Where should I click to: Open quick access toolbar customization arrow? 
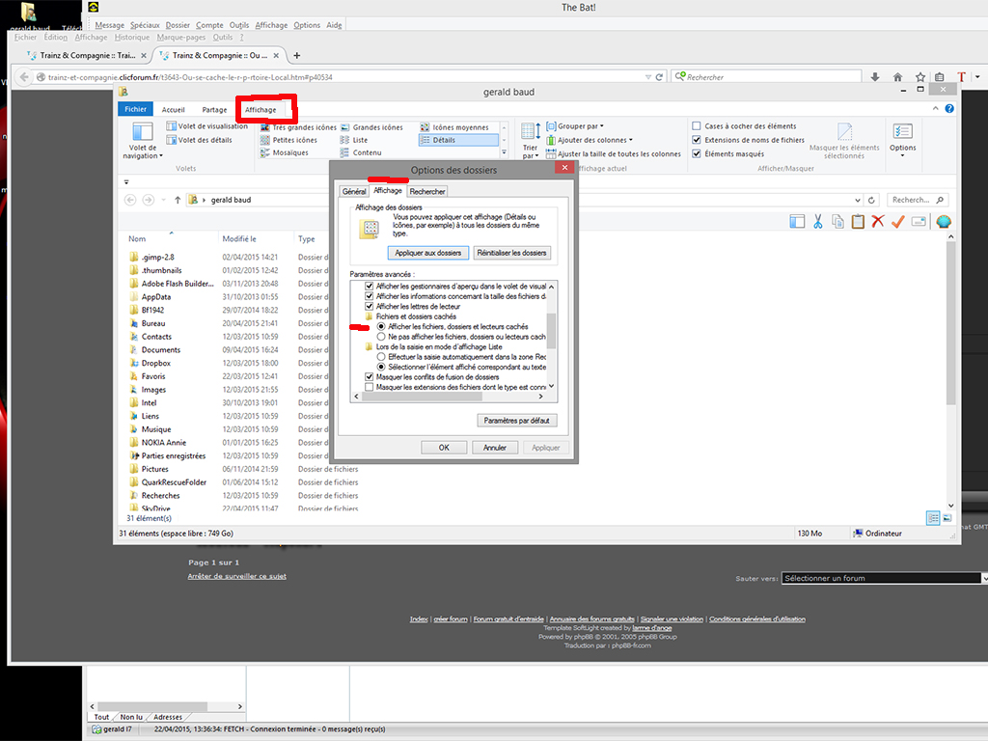pyautogui.click(x=126, y=182)
